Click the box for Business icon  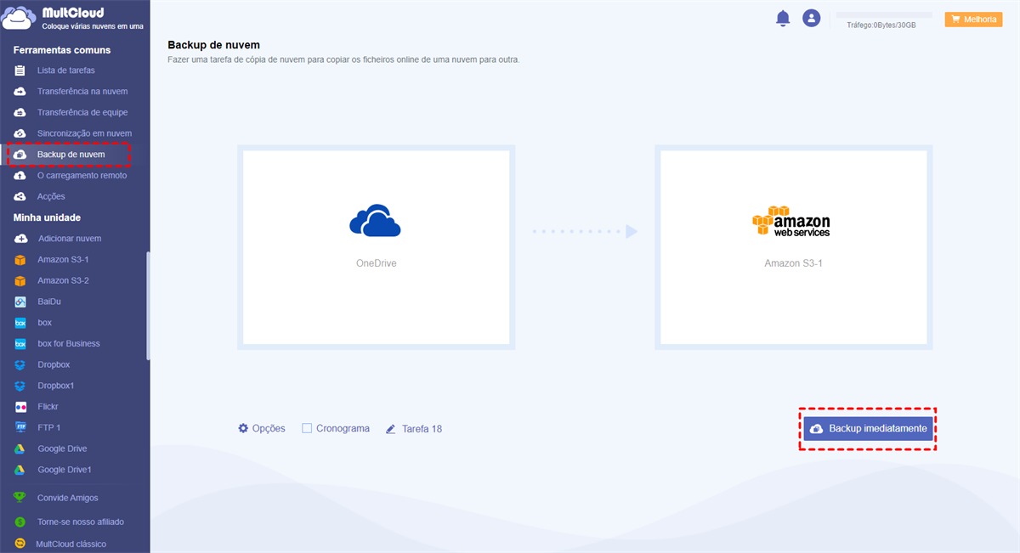[x=20, y=344]
